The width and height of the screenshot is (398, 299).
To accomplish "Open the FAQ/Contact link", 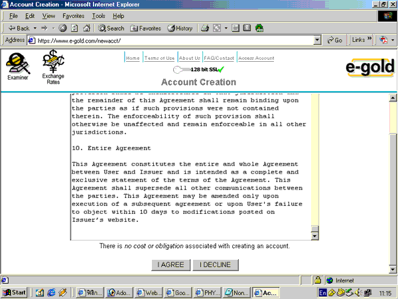I will click(219, 58).
